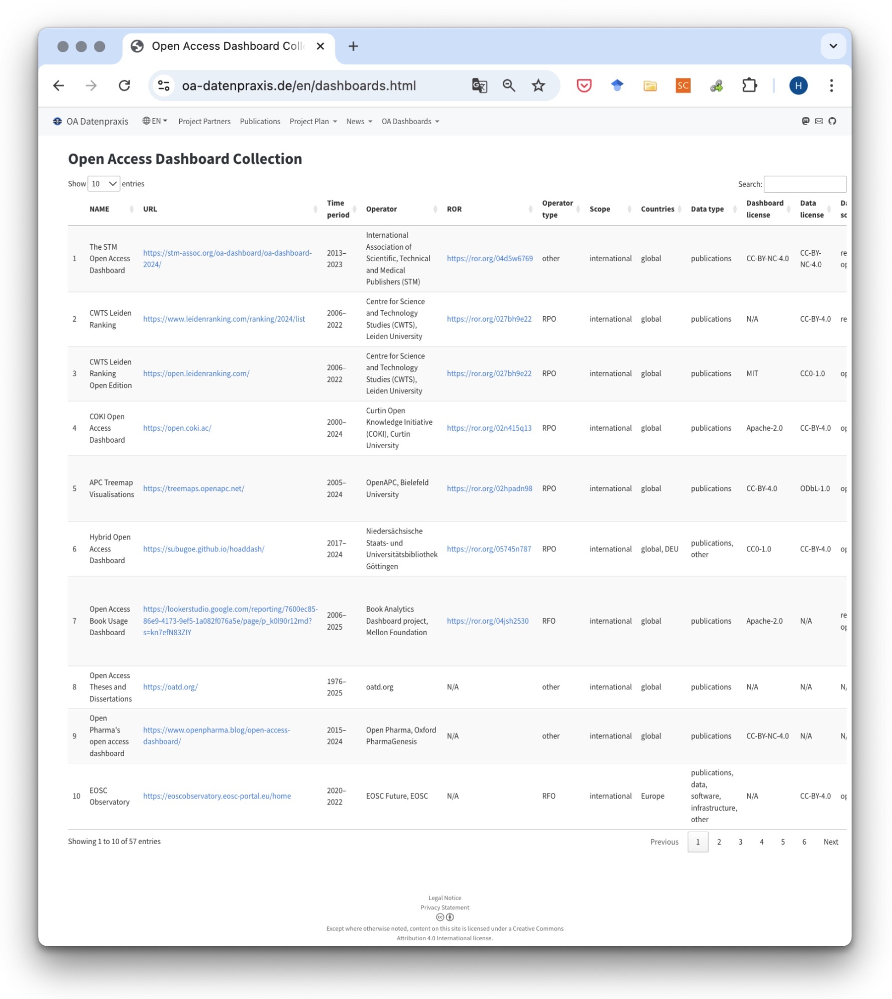Open the subugoe.github.io hoaddash link
This screenshot has height=999, width=892.
tap(203, 549)
